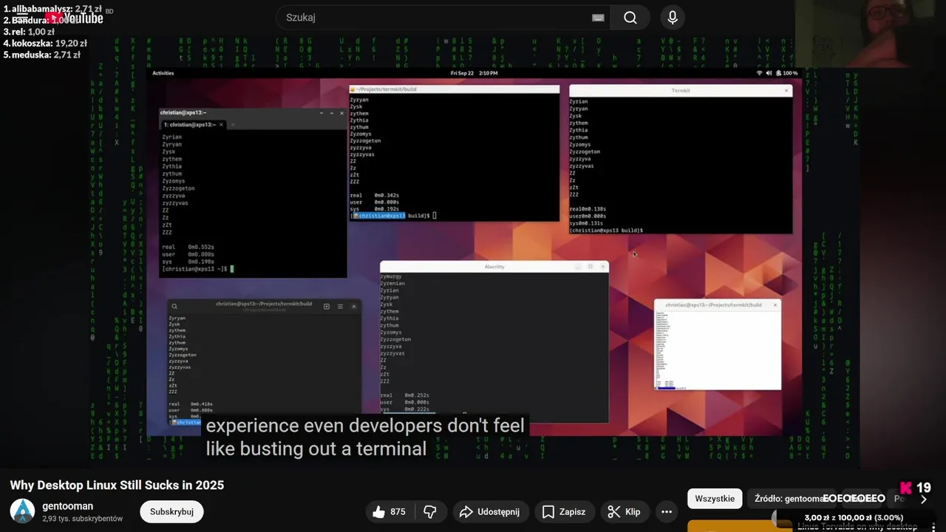The width and height of the screenshot is (946, 532).
Task: Save the video with Zapisz button
Action: click(x=563, y=512)
